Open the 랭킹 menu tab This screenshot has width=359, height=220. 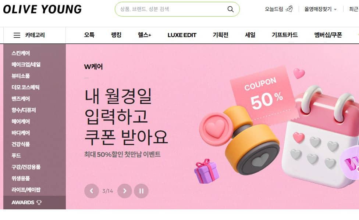(x=116, y=35)
